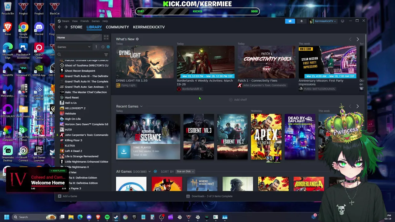Image resolution: width=395 pixels, height=222 pixels.
Task: Open Google Chrome desktop shortcut
Action: click(23, 30)
